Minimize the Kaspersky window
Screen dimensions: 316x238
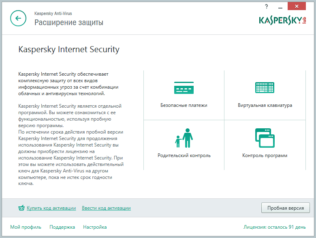(x=280, y=7)
